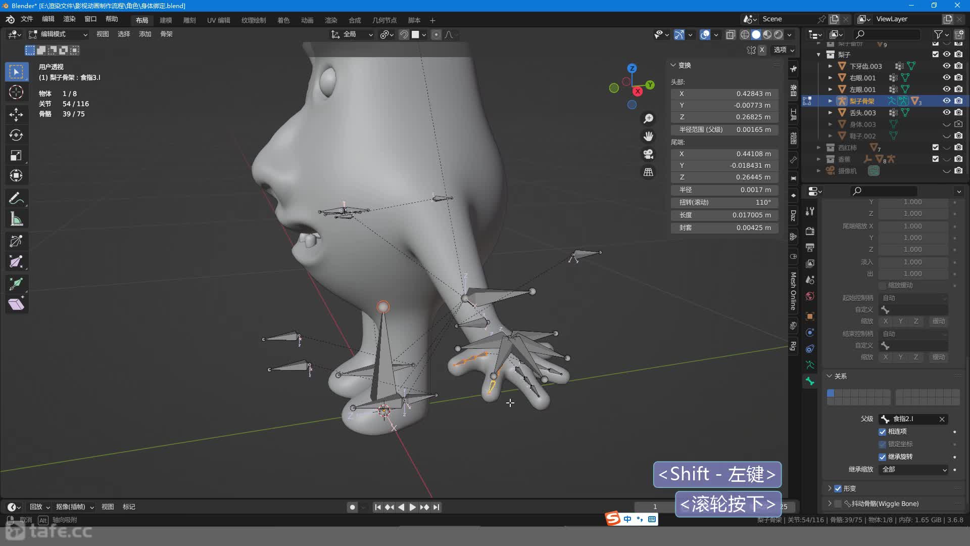Open the Output properties tab
This screenshot has width=970, height=546.
pyautogui.click(x=810, y=247)
